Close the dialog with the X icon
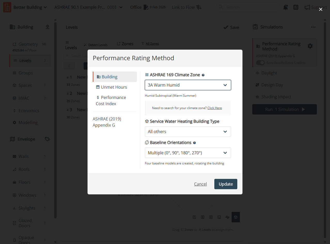The image size is (330, 244). pyautogui.click(x=321, y=9)
